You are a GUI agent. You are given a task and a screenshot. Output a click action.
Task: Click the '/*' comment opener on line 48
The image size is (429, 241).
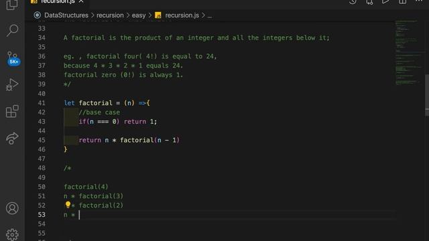coord(67,168)
